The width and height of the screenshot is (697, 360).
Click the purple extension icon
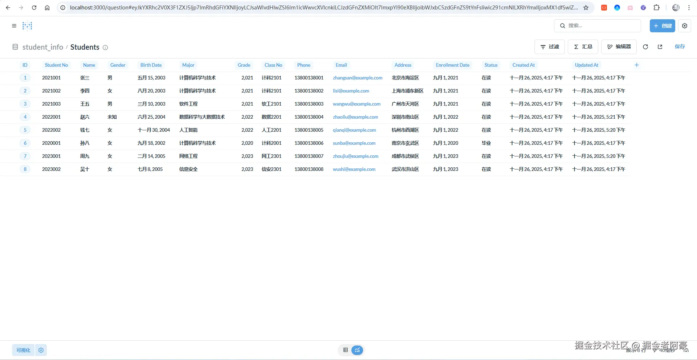(x=643, y=8)
